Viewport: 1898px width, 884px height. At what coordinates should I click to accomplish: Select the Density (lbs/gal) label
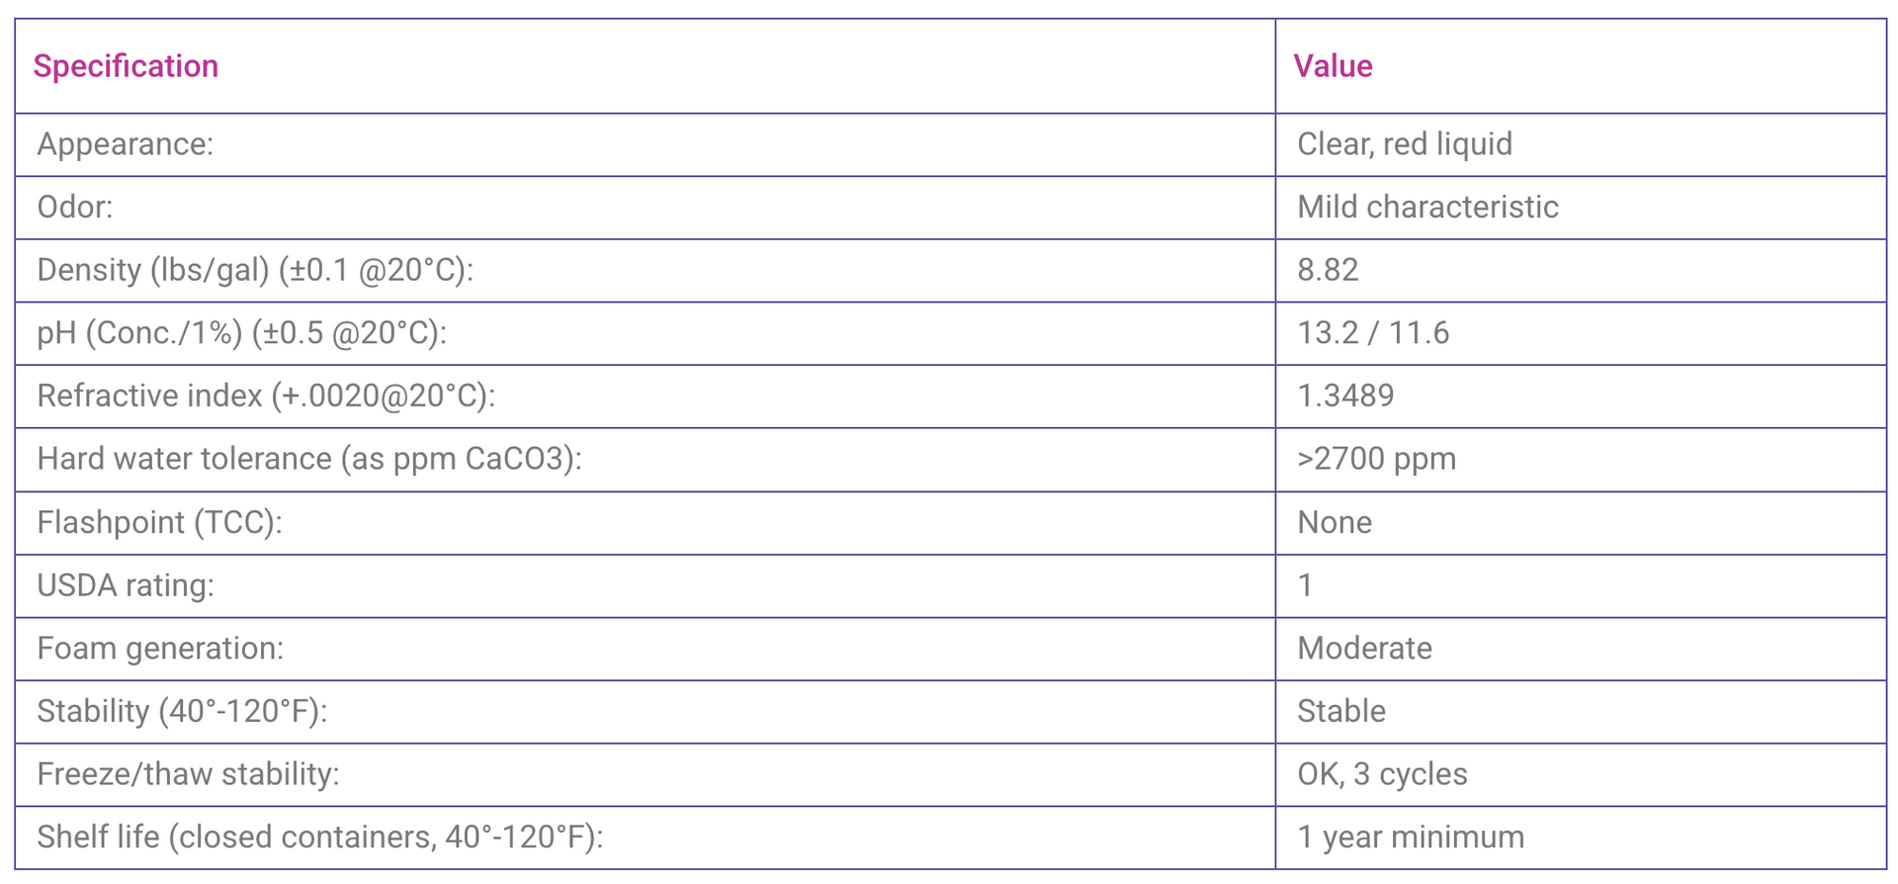pyautogui.click(x=255, y=270)
